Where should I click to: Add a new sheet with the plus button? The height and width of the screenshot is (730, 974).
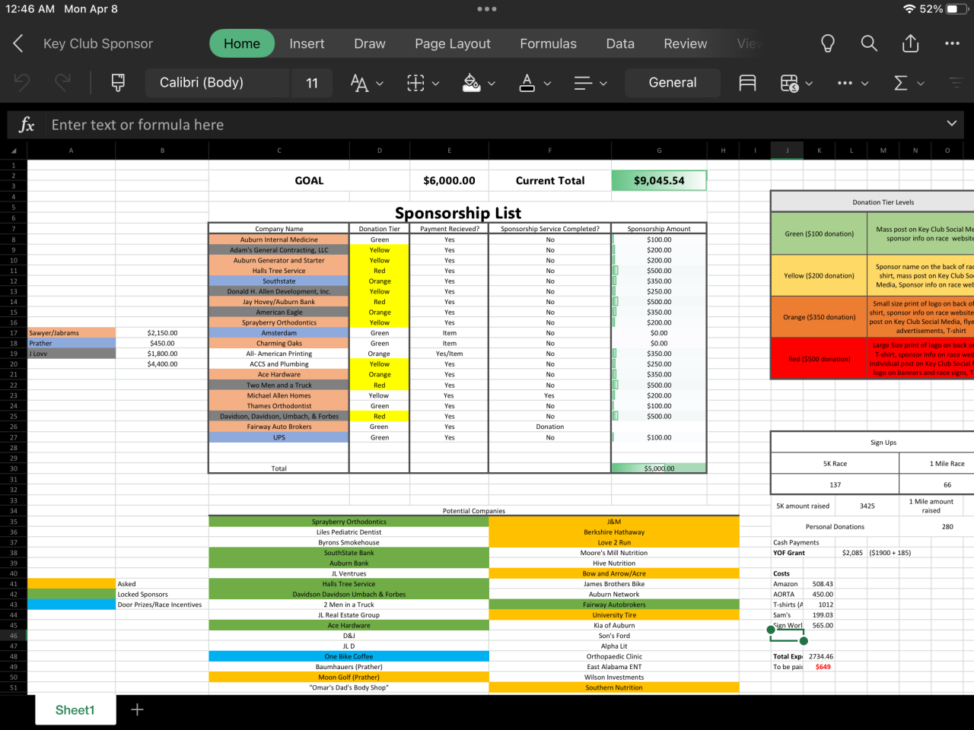pyautogui.click(x=137, y=709)
